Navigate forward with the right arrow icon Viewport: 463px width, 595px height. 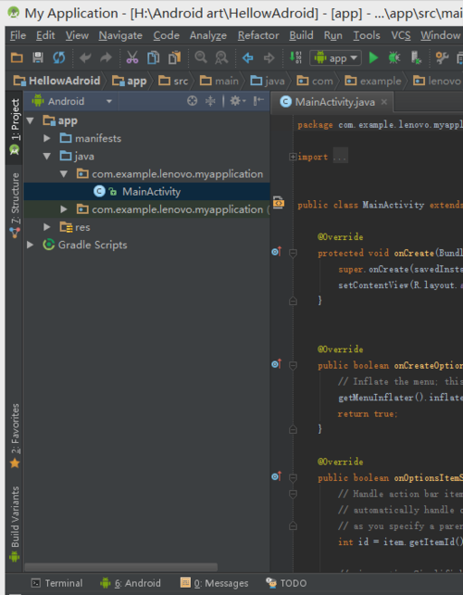(x=269, y=57)
